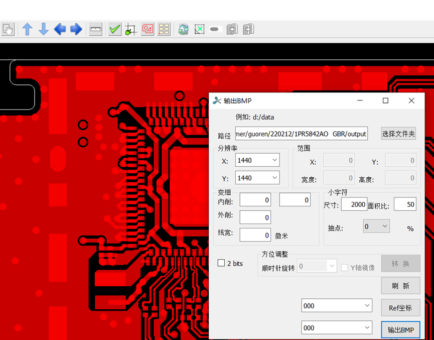Click the ruler measurement tool icon
The image size is (434, 340).
[x=95, y=29]
